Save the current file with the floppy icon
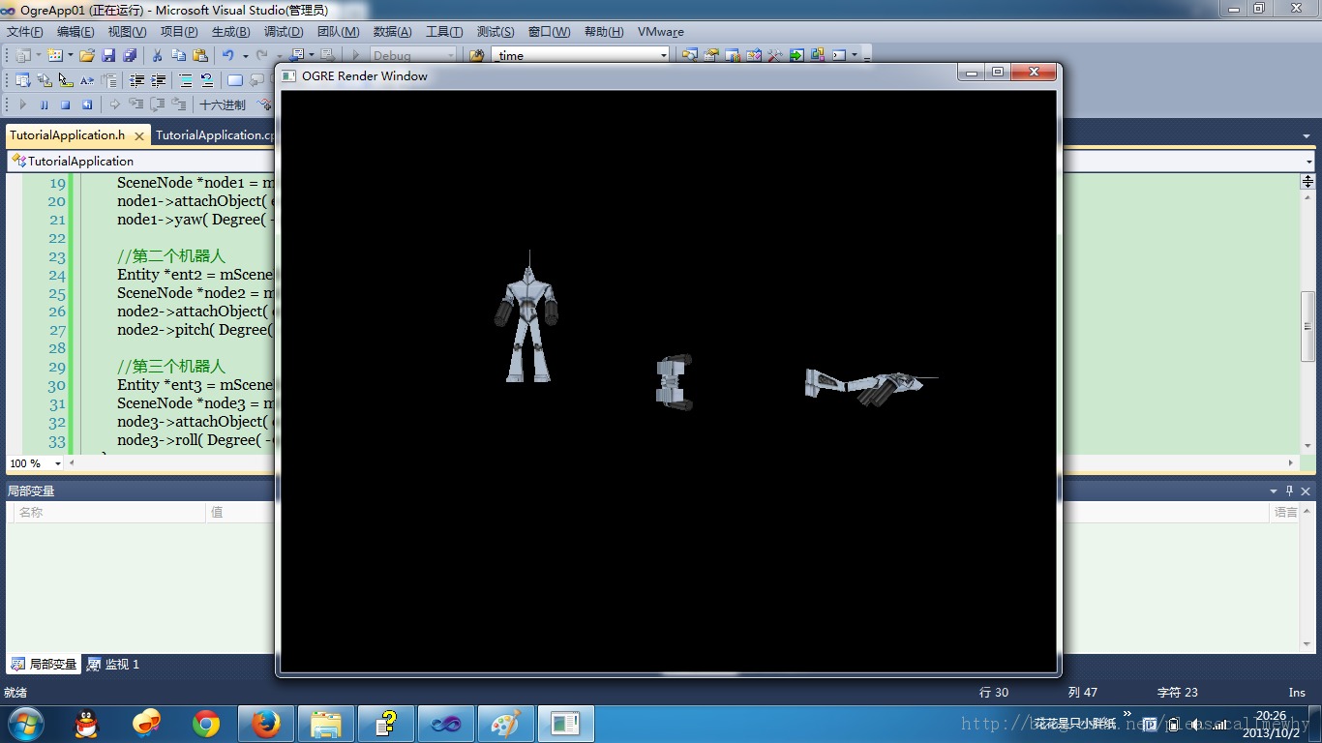1322x743 pixels. point(108,55)
